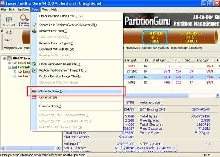Open the View menu
The height and width of the screenshot is (157, 220).
pos(45,10)
